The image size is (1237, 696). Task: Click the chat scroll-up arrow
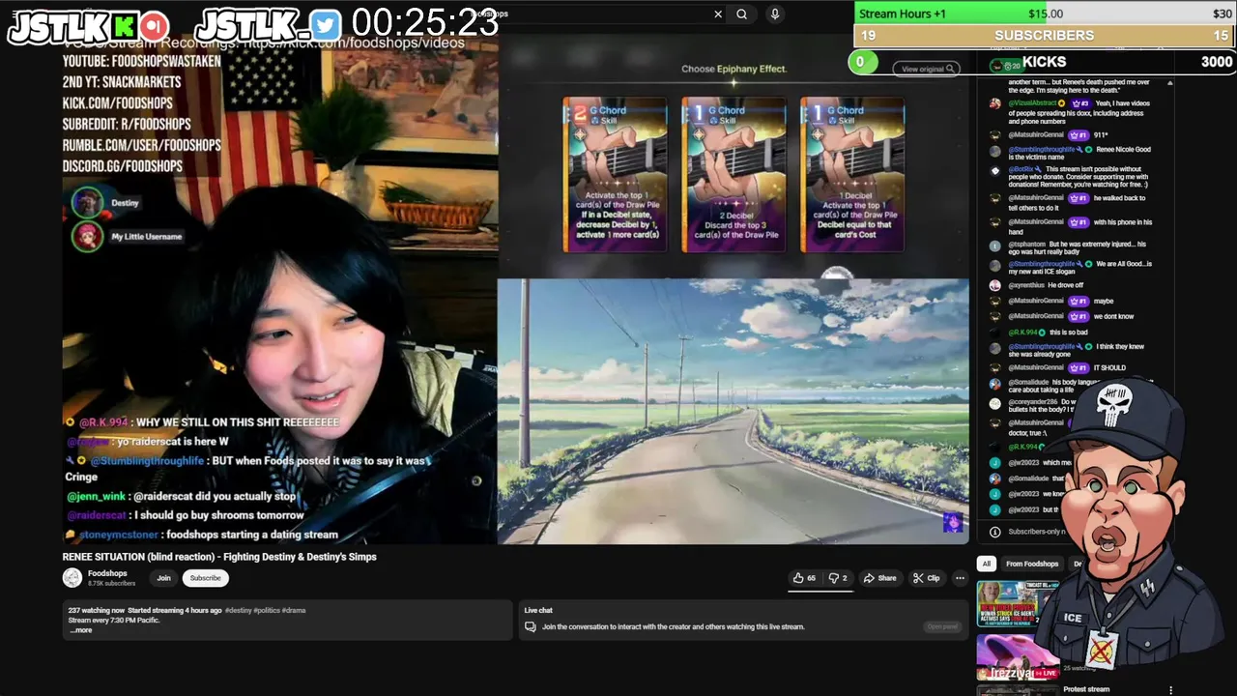coord(1169,83)
